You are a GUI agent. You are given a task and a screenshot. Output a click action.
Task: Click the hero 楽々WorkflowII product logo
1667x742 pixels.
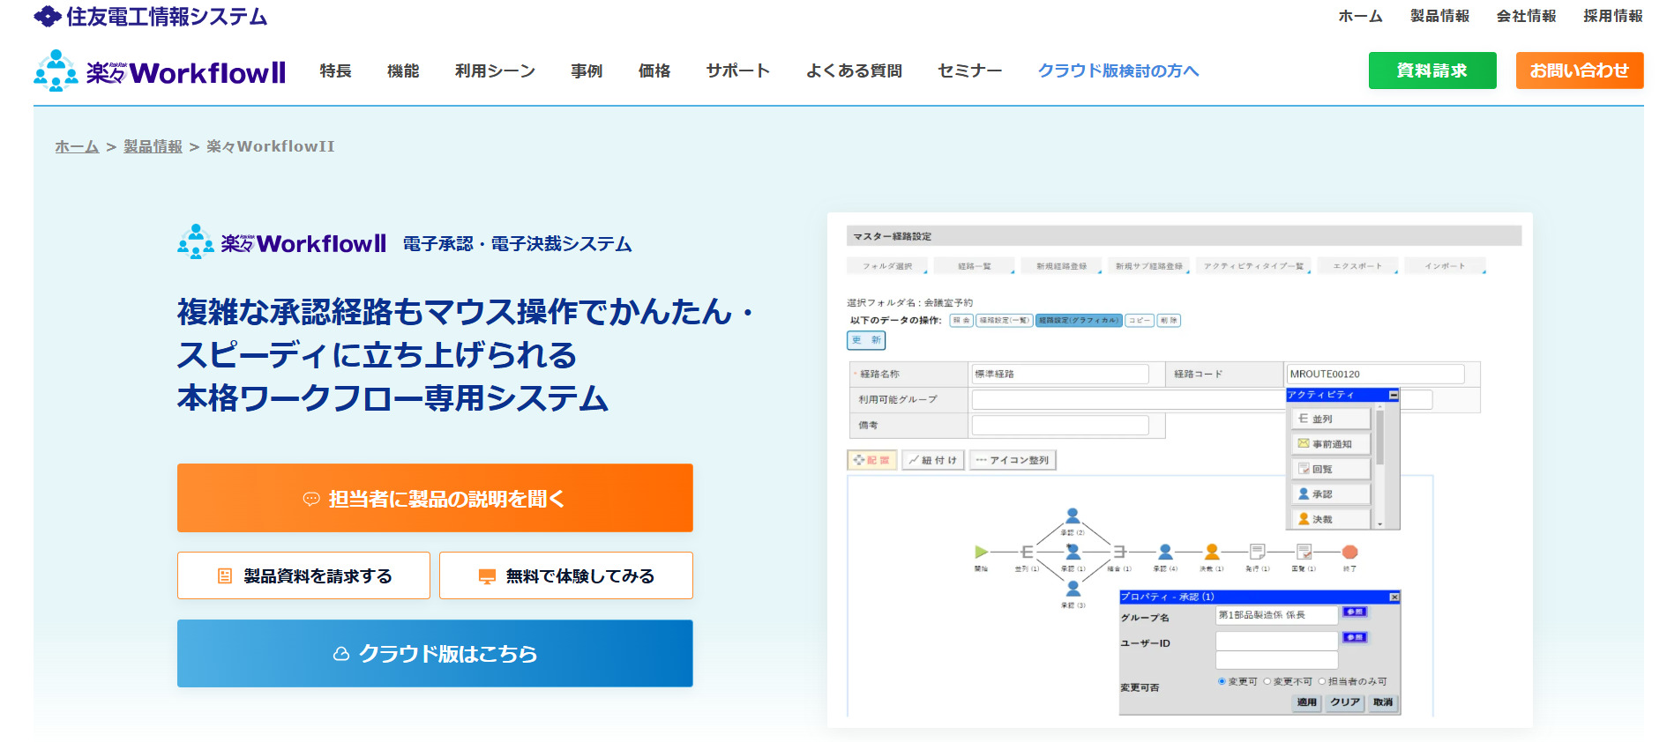click(x=282, y=242)
